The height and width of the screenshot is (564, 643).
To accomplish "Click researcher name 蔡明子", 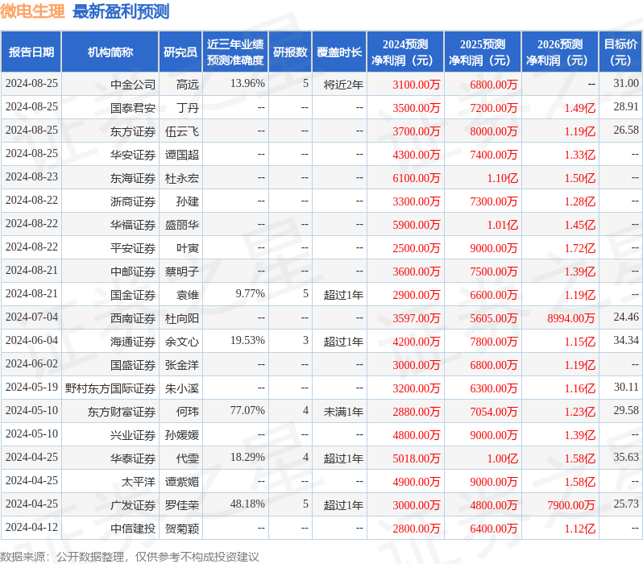I will [182, 272].
